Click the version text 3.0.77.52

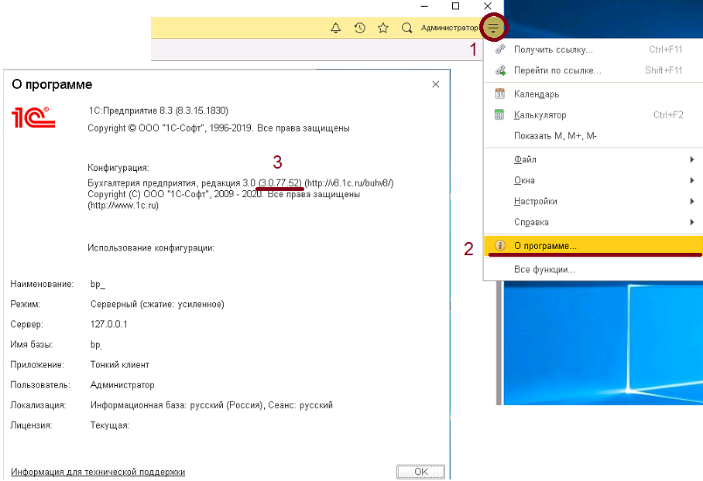(279, 183)
